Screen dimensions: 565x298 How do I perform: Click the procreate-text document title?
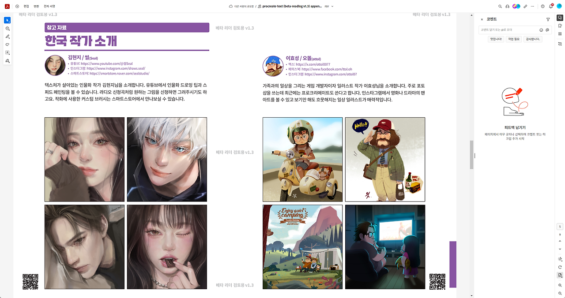[292, 6]
